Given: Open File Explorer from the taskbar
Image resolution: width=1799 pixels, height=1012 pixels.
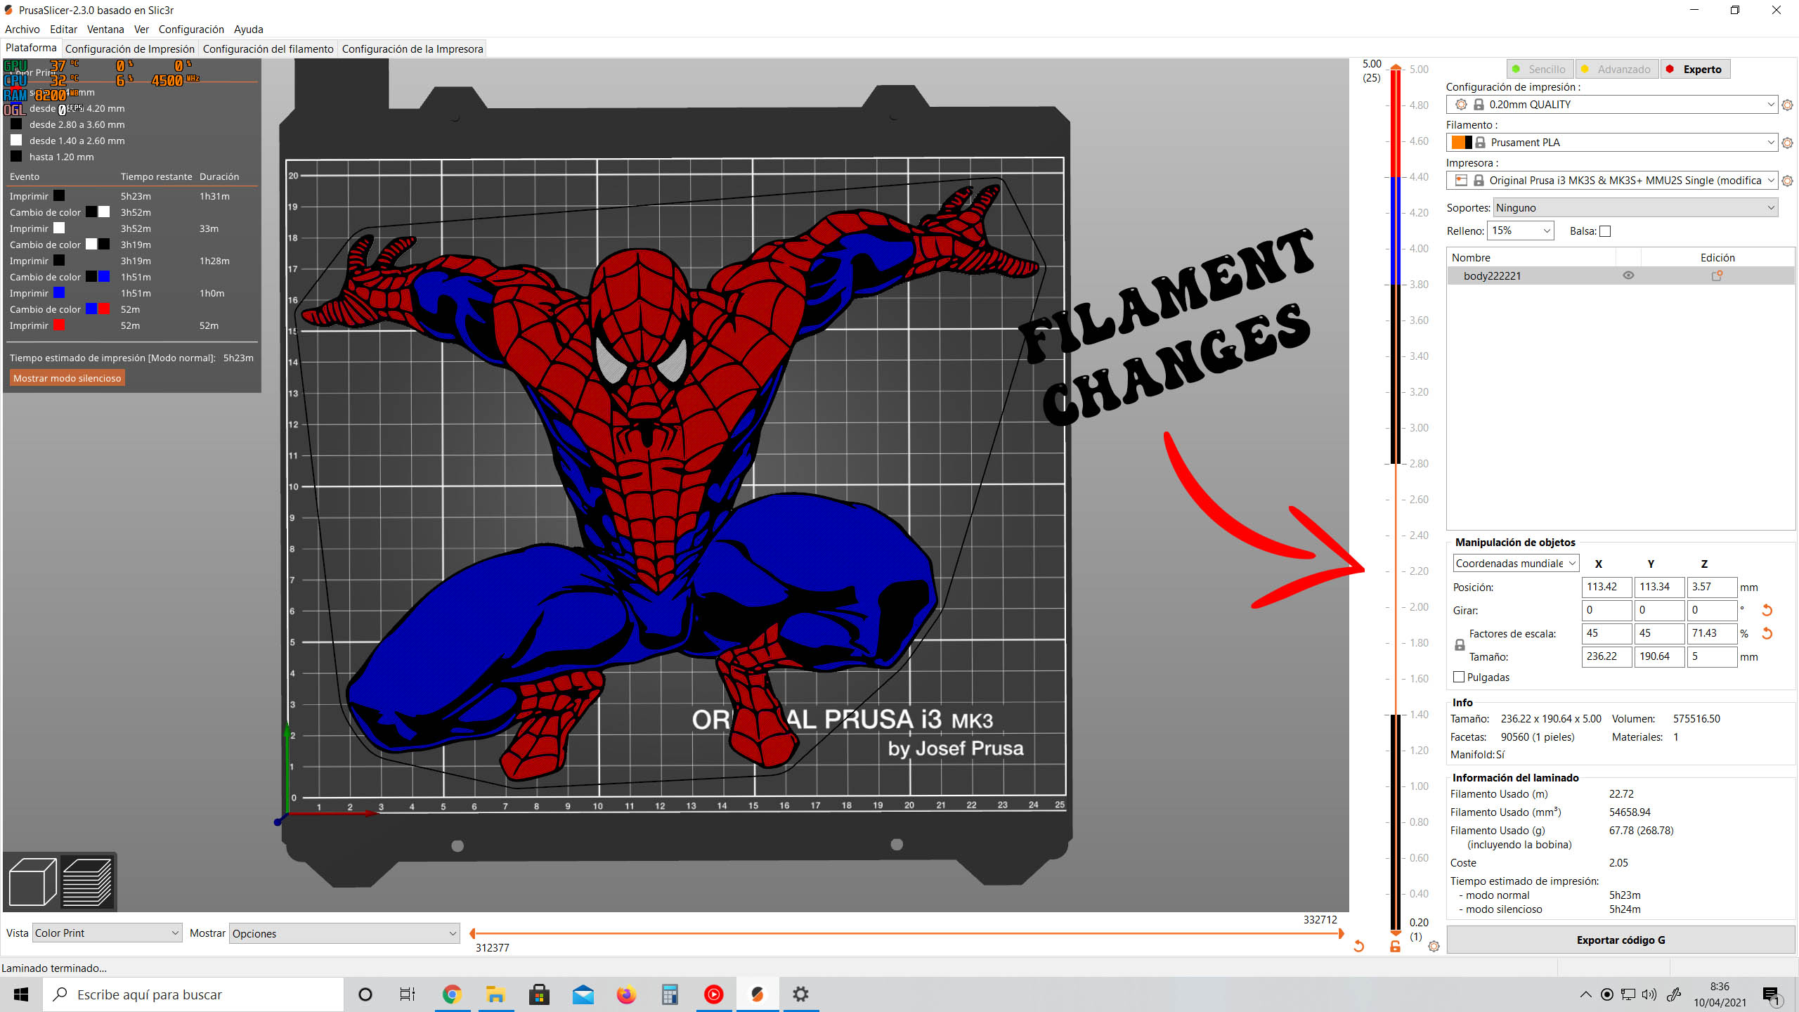Looking at the screenshot, I should [495, 994].
